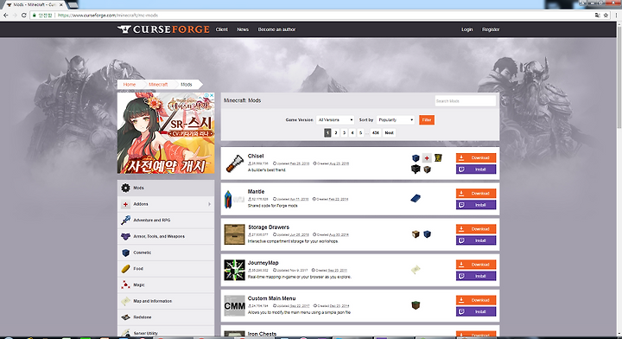Select the Food category
This screenshot has width=622, height=339.
pyautogui.click(x=166, y=269)
